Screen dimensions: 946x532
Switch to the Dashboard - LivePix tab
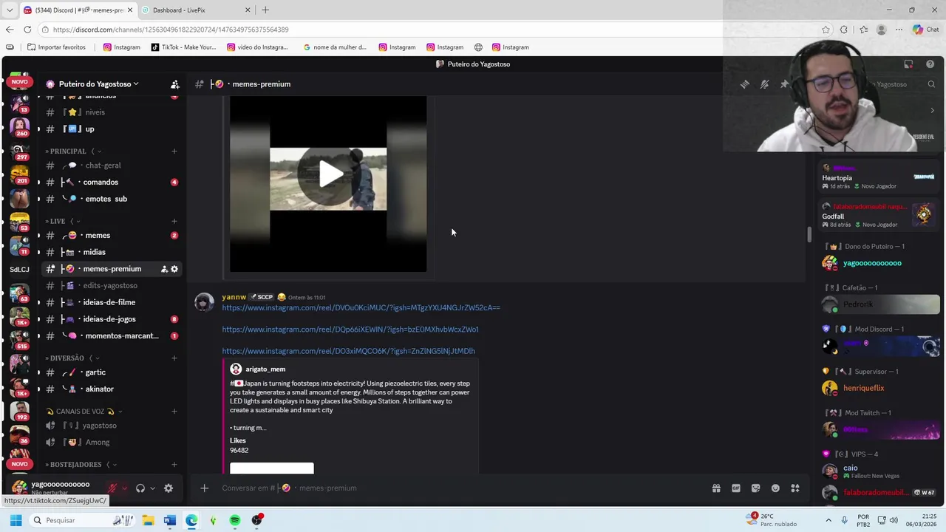(195, 10)
